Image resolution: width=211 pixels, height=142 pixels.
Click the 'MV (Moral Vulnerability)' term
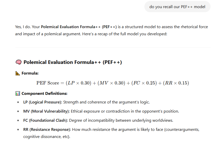47,111
